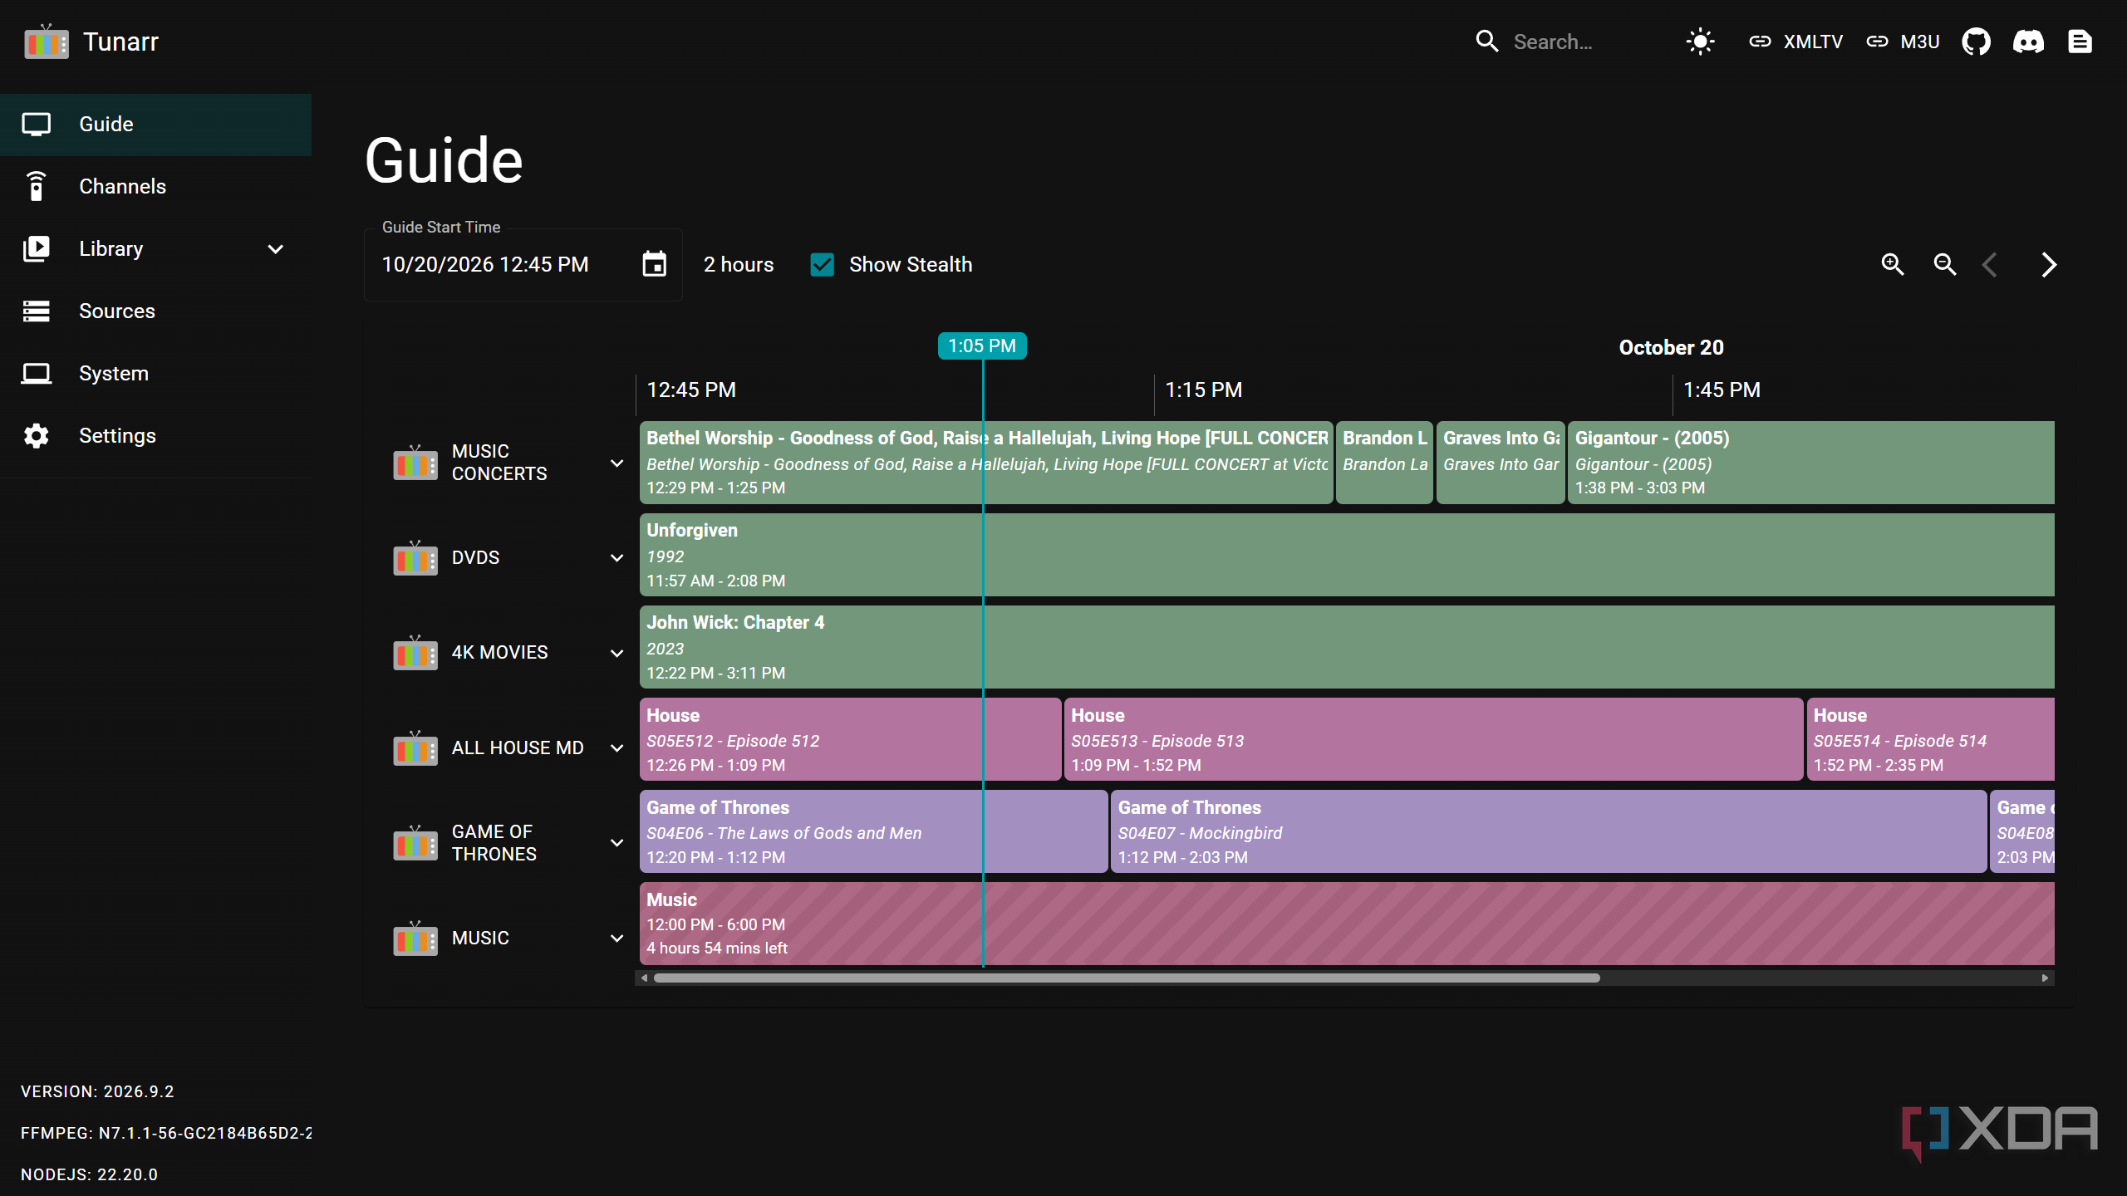Expand the GAME OF THRONES channel chevron
This screenshot has width=2127, height=1196.
point(616,843)
